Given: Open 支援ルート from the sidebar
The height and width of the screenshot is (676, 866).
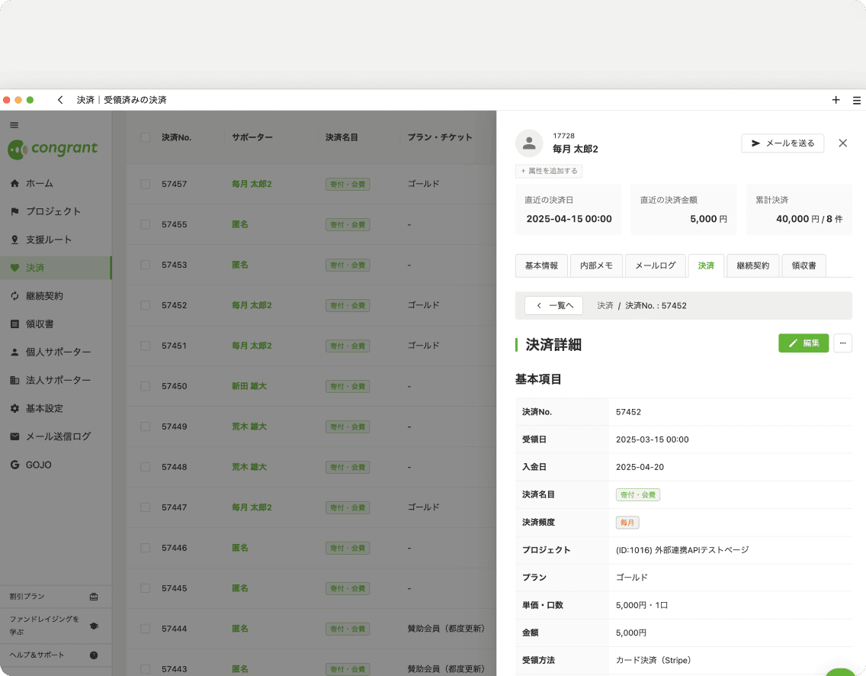Looking at the screenshot, I should pos(48,240).
